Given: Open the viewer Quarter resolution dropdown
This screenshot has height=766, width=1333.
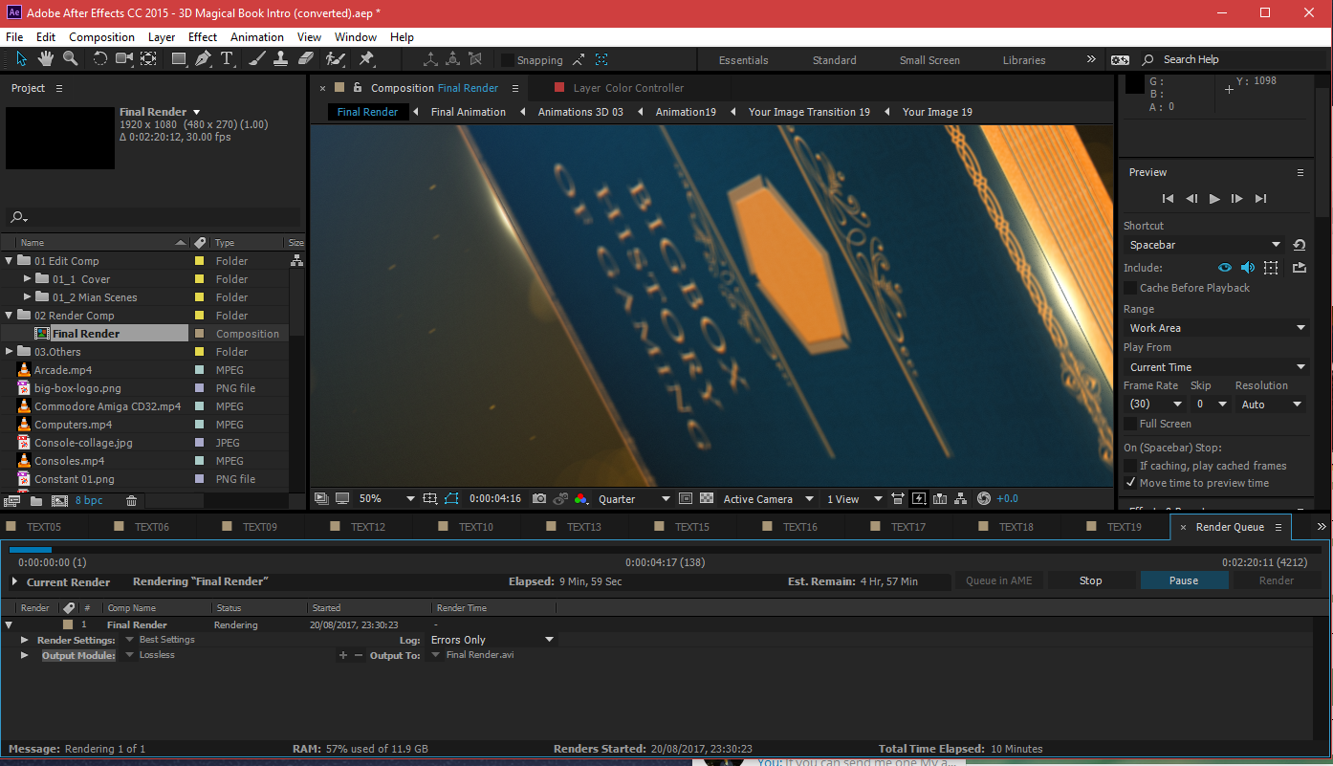Looking at the screenshot, I should 633,499.
